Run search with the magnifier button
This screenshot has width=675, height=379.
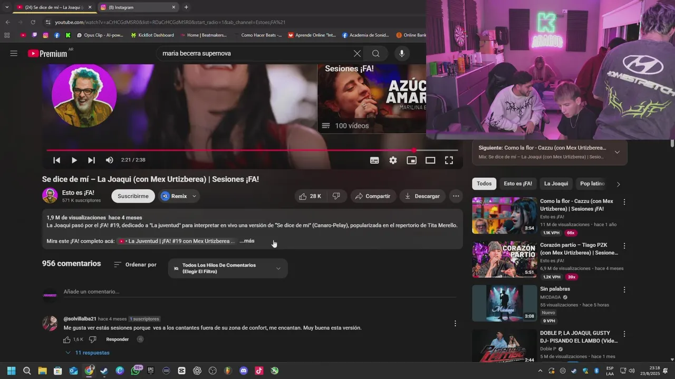pos(375,53)
